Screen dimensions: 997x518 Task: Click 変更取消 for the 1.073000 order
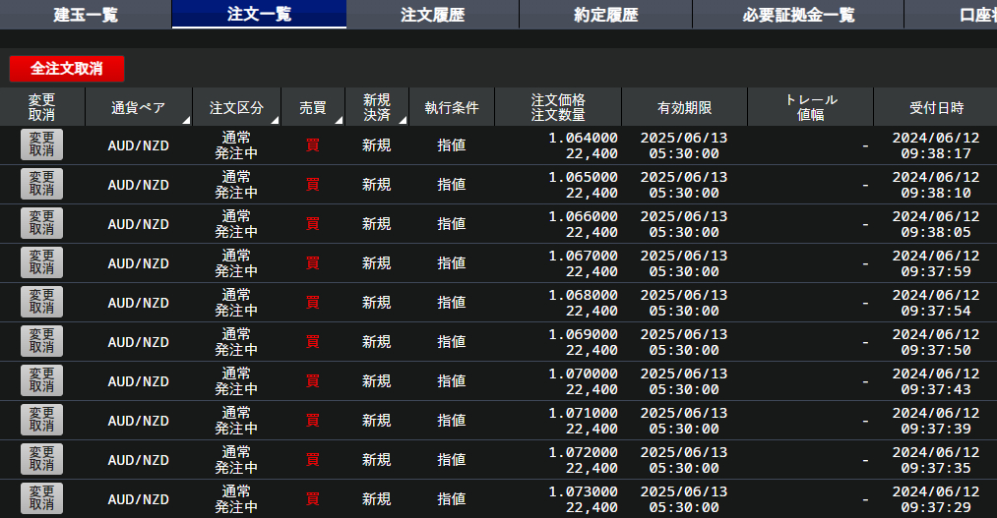coord(42,499)
